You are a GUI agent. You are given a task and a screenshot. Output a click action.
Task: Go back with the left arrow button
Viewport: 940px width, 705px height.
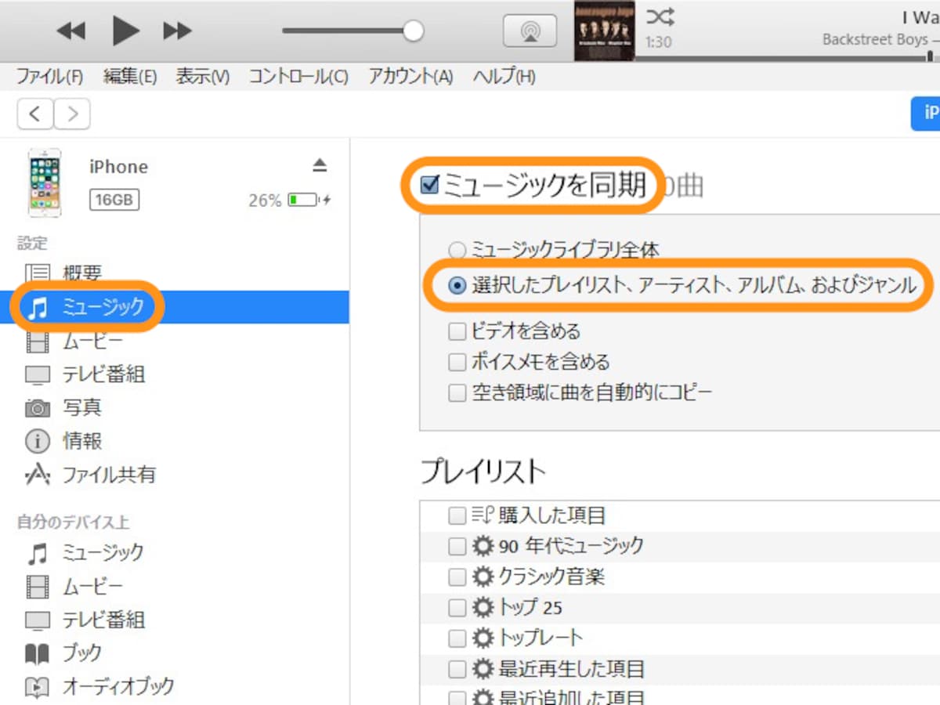(x=34, y=114)
